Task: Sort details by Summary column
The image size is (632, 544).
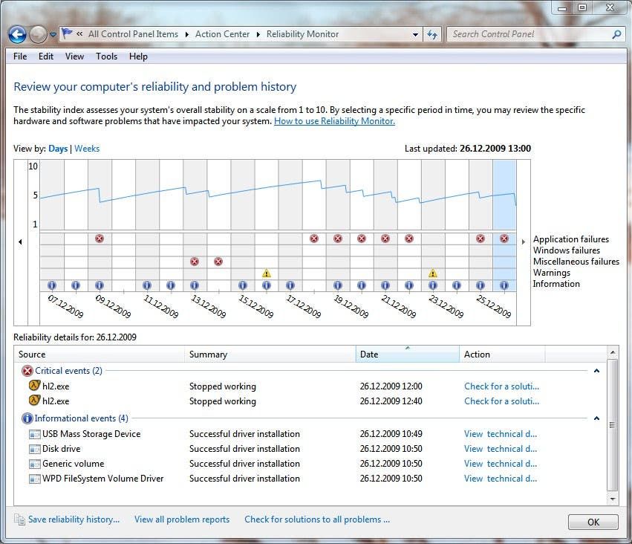Action: (x=270, y=354)
